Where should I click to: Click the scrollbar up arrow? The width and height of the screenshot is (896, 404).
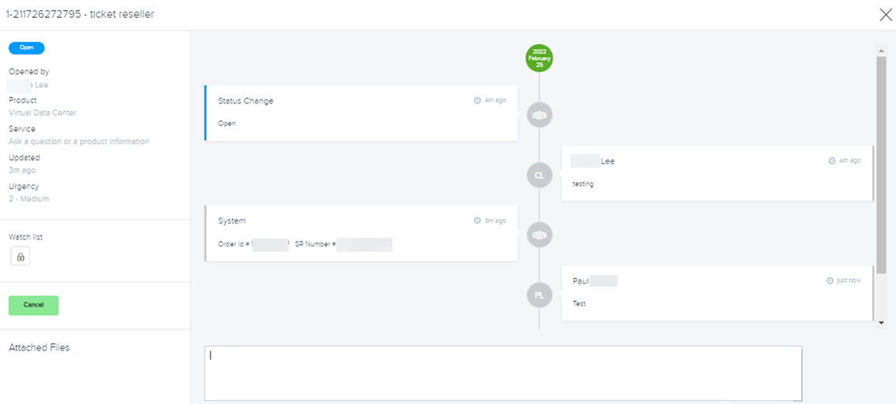click(882, 50)
